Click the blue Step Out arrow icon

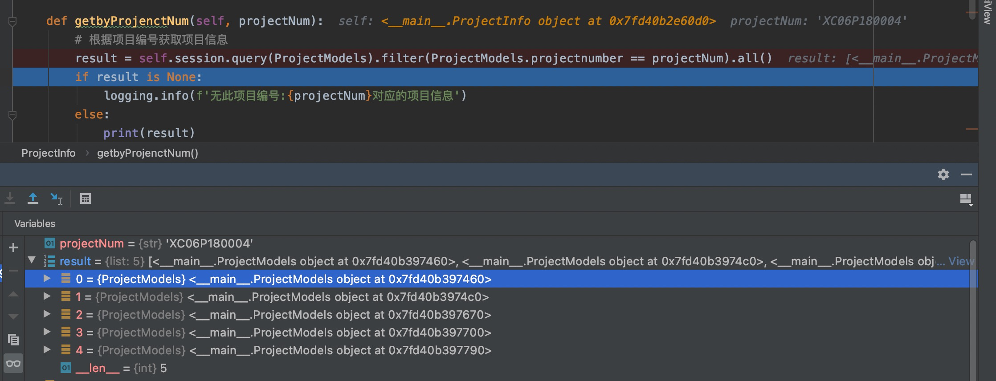[33, 199]
